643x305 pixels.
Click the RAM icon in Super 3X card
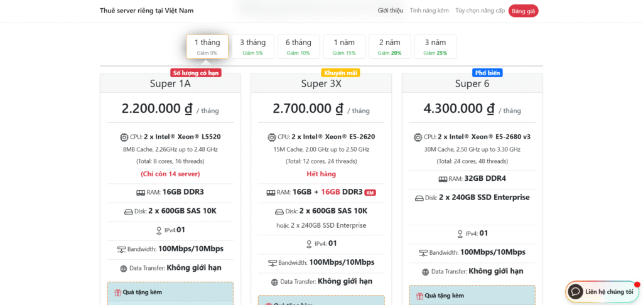point(271,193)
